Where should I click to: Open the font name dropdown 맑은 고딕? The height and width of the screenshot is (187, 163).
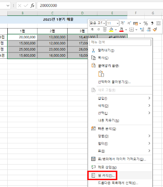(104, 23)
